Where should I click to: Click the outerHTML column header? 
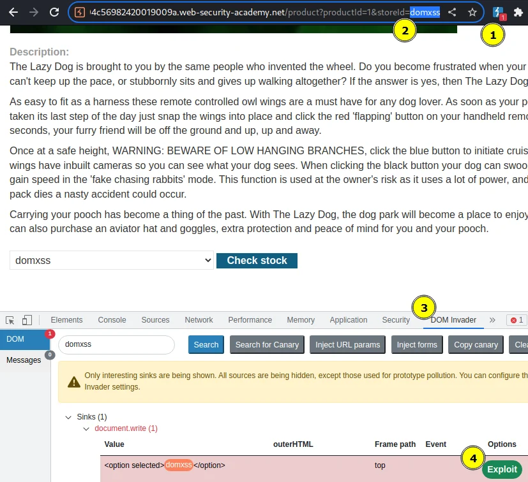(293, 444)
